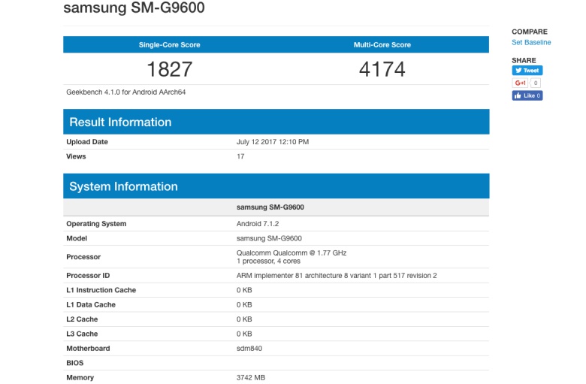This screenshot has height=384, width=586.
Task: Select the sdm840 motherboard value
Action: 249,349
